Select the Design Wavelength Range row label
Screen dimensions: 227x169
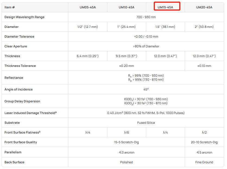(24, 17)
